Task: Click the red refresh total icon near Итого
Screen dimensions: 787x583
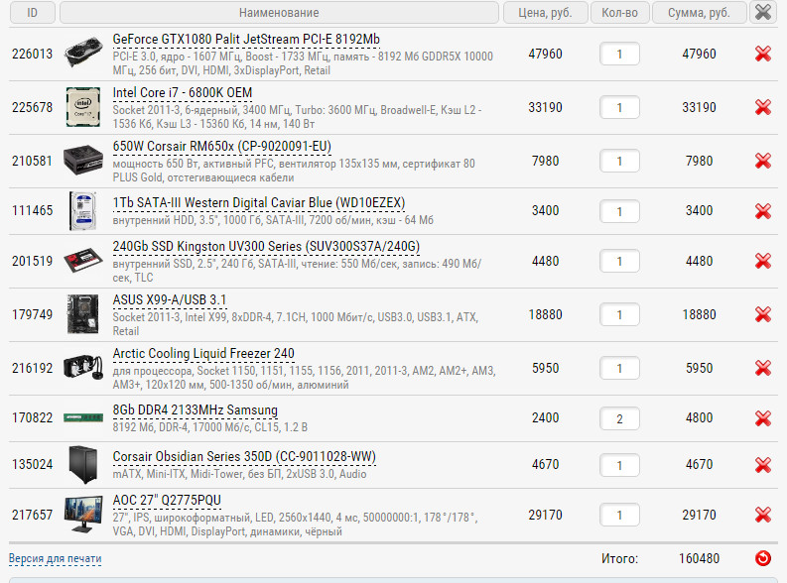Action: (763, 558)
